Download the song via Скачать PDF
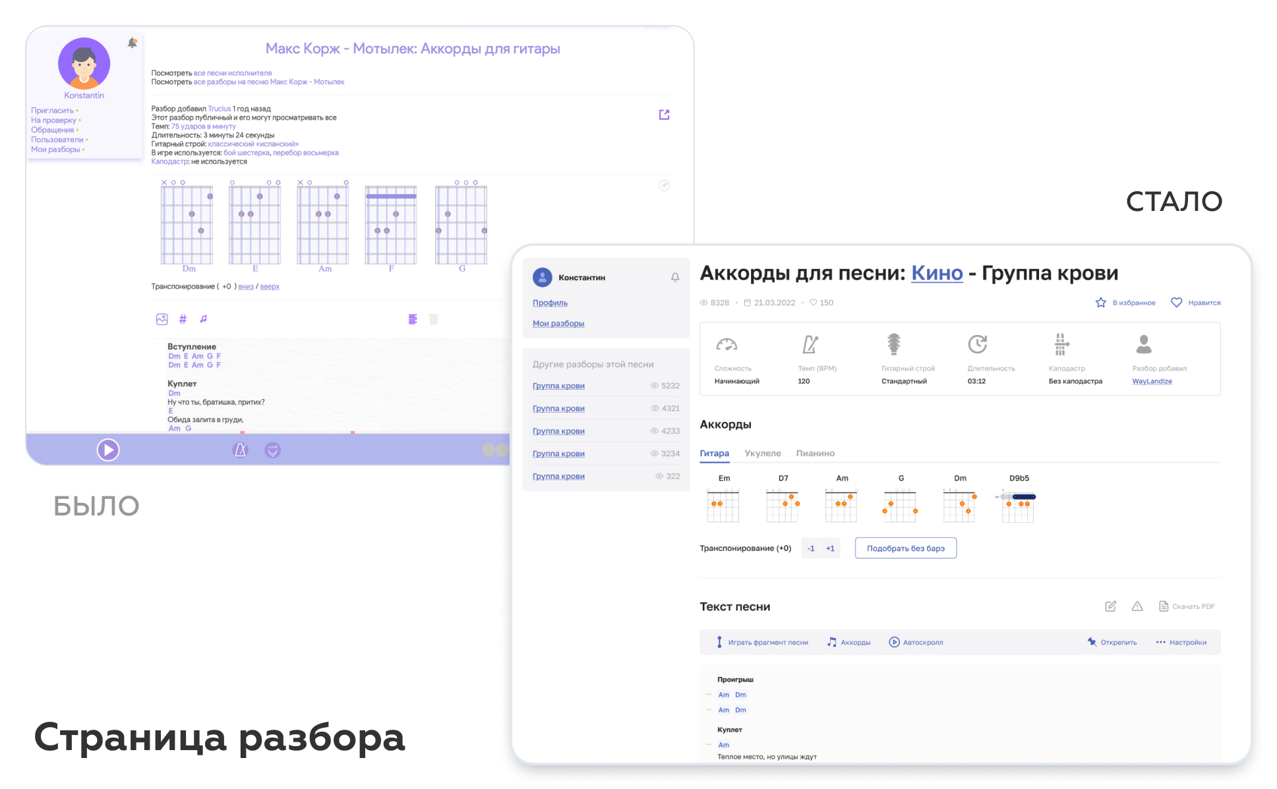The image size is (1277, 789). pos(1187,606)
